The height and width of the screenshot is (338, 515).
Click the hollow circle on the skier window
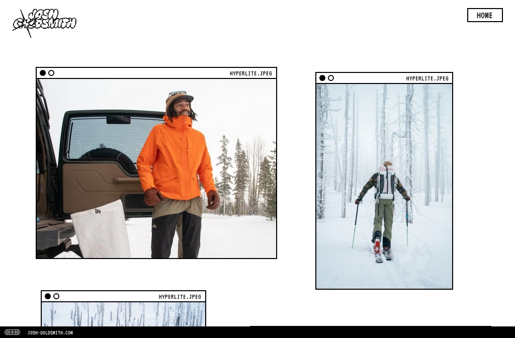(x=331, y=78)
